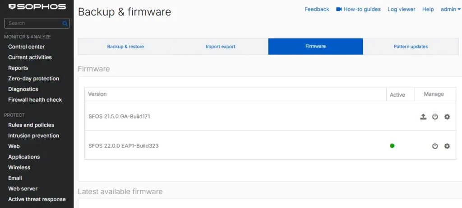This screenshot has height=208, width=462.
Task: Select SFOS 21.5.0 GA-Build171 text
Action: pyautogui.click(x=119, y=116)
